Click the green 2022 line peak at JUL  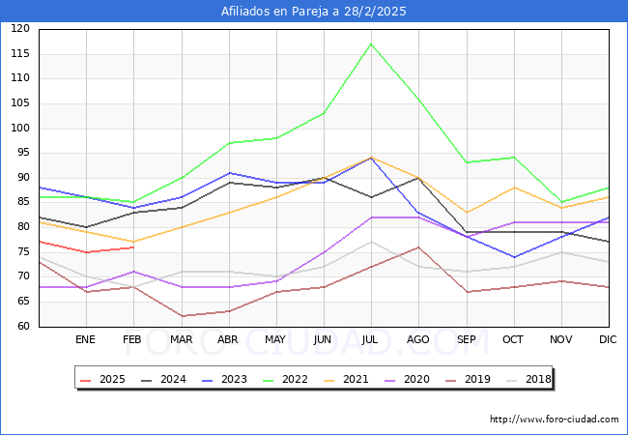point(371,43)
